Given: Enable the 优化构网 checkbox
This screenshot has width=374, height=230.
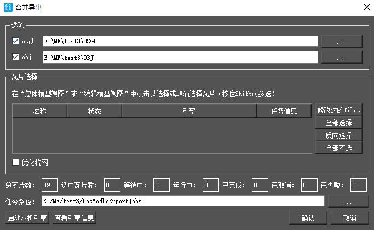Looking at the screenshot, I should click(15, 163).
